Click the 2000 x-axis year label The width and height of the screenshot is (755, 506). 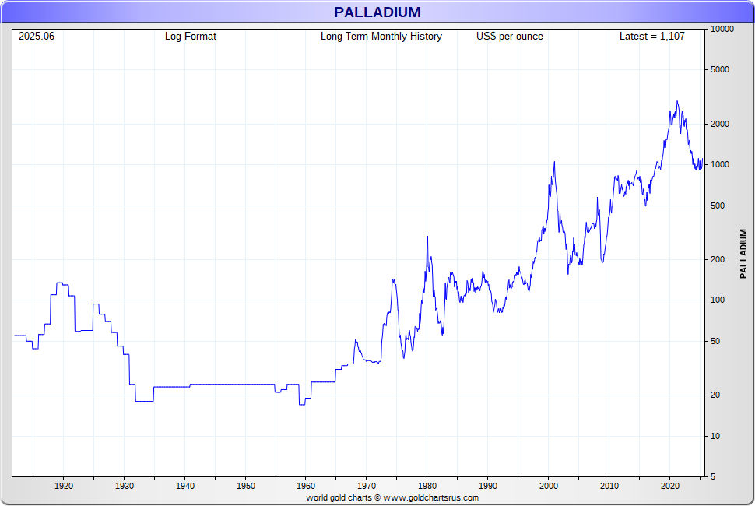[549, 487]
